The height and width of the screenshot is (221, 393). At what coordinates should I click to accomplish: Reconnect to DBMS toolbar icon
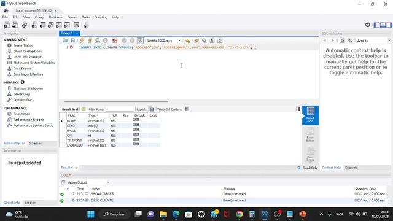tap(86, 25)
